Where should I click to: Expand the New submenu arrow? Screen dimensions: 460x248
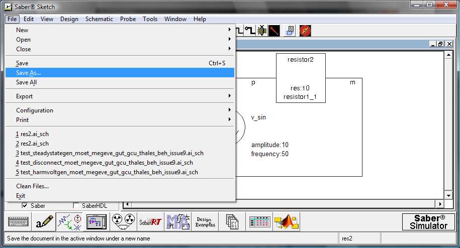coord(229,29)
